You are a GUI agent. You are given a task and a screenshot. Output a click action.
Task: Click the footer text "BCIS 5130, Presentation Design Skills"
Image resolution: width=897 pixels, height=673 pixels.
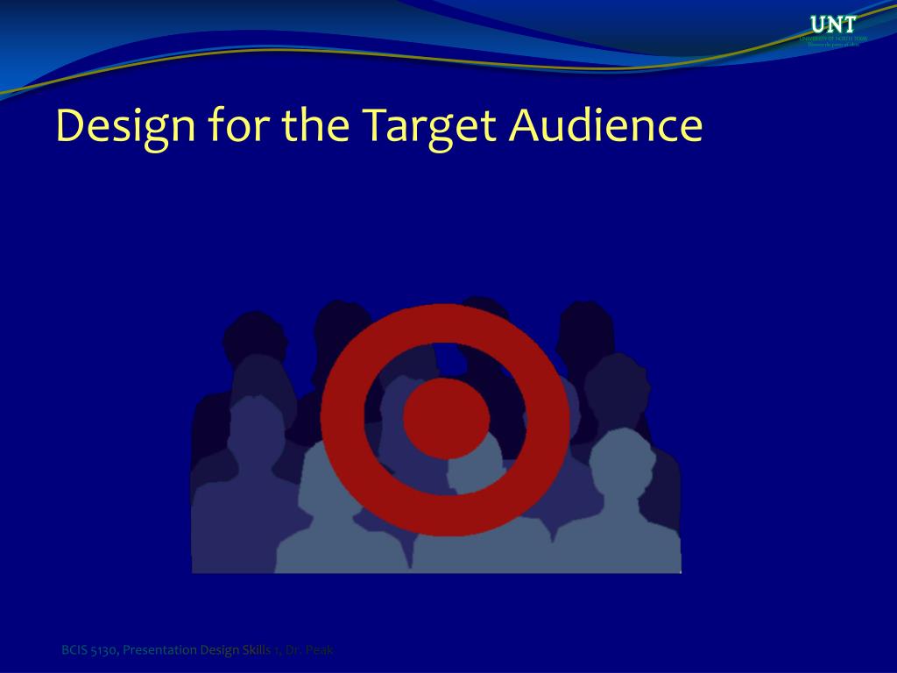(x=166, y=649)
